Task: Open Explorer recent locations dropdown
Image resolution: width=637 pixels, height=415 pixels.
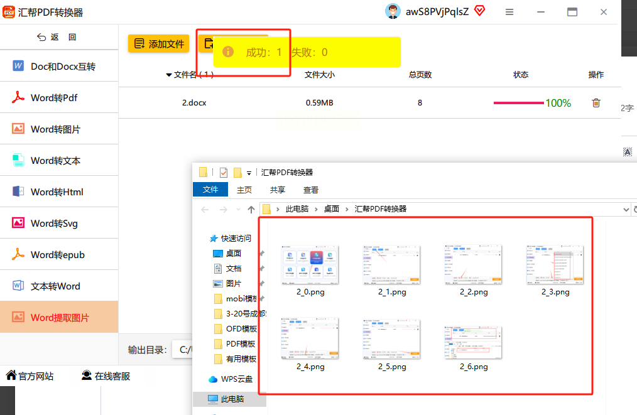Action: 238,210
